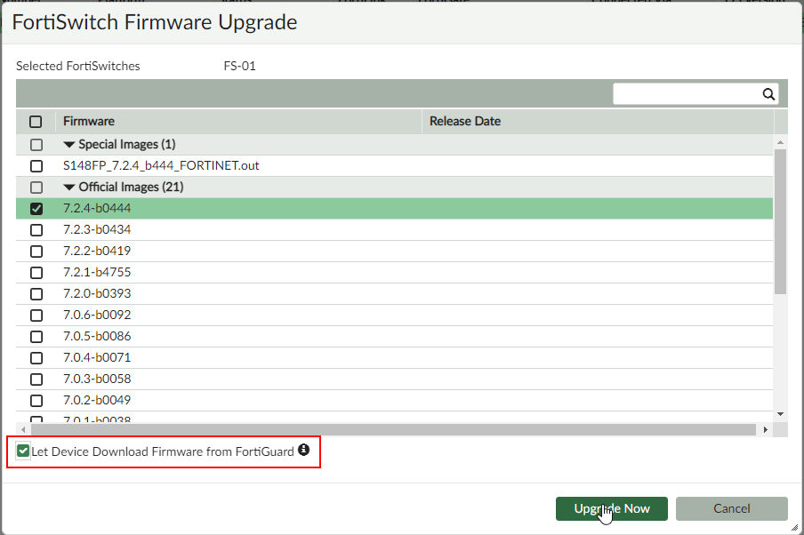Viewport: 804px width, 535px height.
Task: Select firmware row 7.2.4-b0444 text
Action: click(x=97, y=209)
